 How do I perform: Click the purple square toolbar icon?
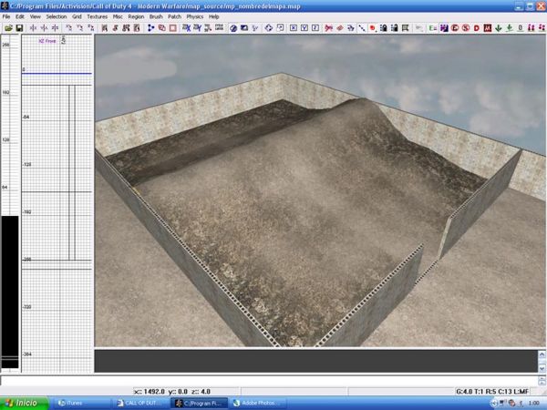pyautogui.click(x=444, y=28)
